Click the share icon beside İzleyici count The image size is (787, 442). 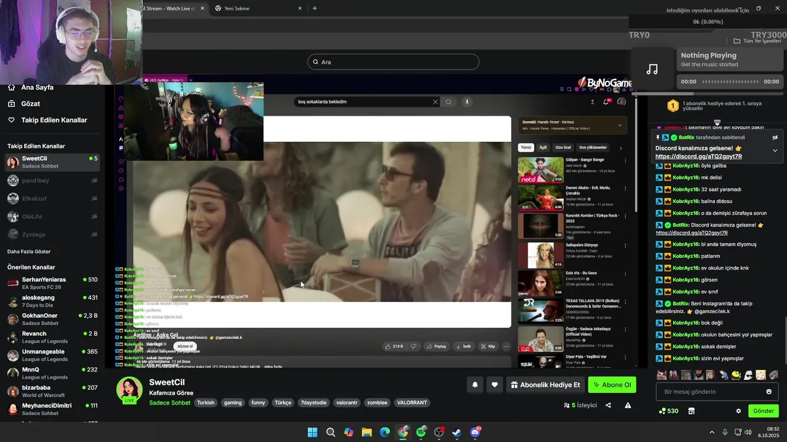[608, 405]
